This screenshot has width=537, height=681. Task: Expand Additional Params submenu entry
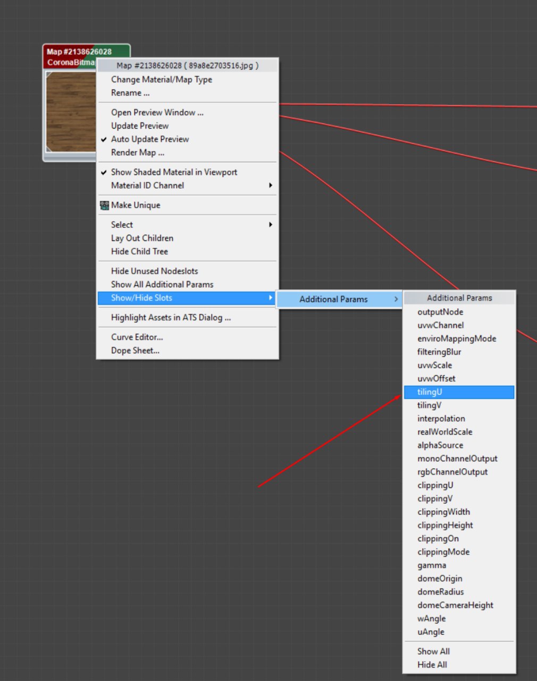point(339,299)
